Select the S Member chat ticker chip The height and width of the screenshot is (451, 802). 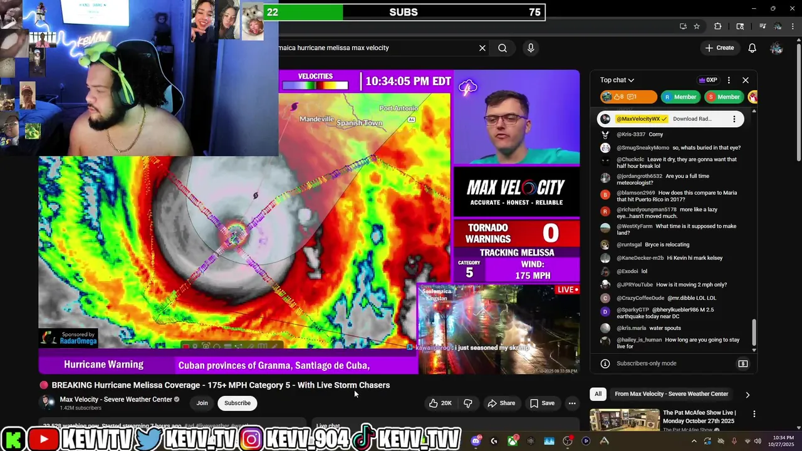[x=724, y=97]
